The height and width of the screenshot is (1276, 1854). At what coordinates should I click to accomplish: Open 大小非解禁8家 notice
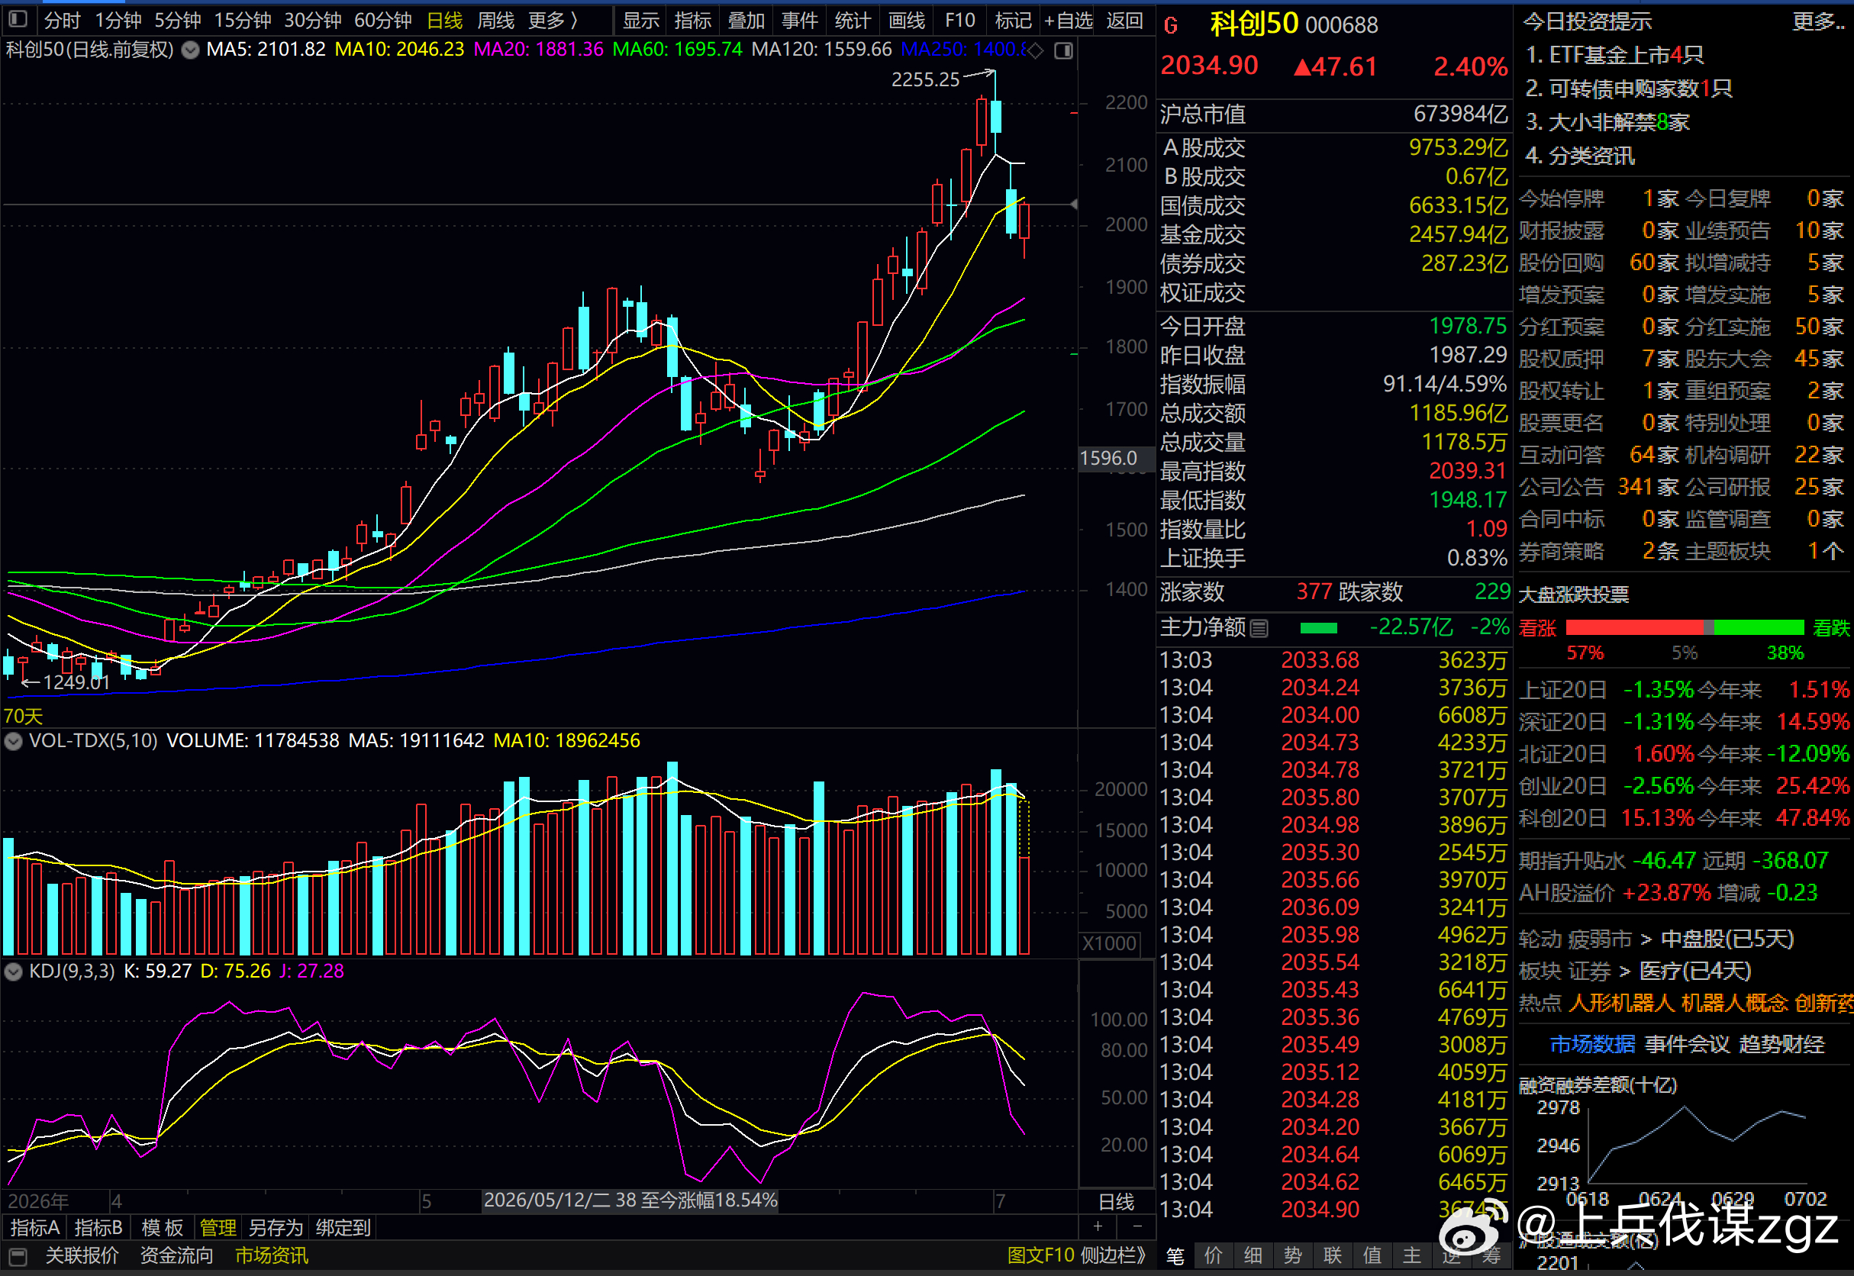tap(1607, 121)
